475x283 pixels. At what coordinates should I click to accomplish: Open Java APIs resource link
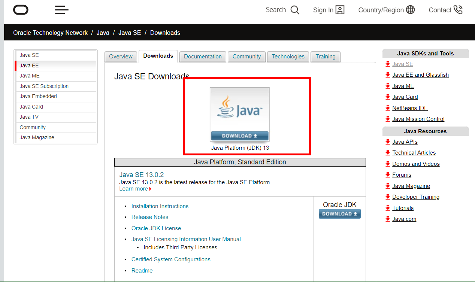(x=405, y=142)
